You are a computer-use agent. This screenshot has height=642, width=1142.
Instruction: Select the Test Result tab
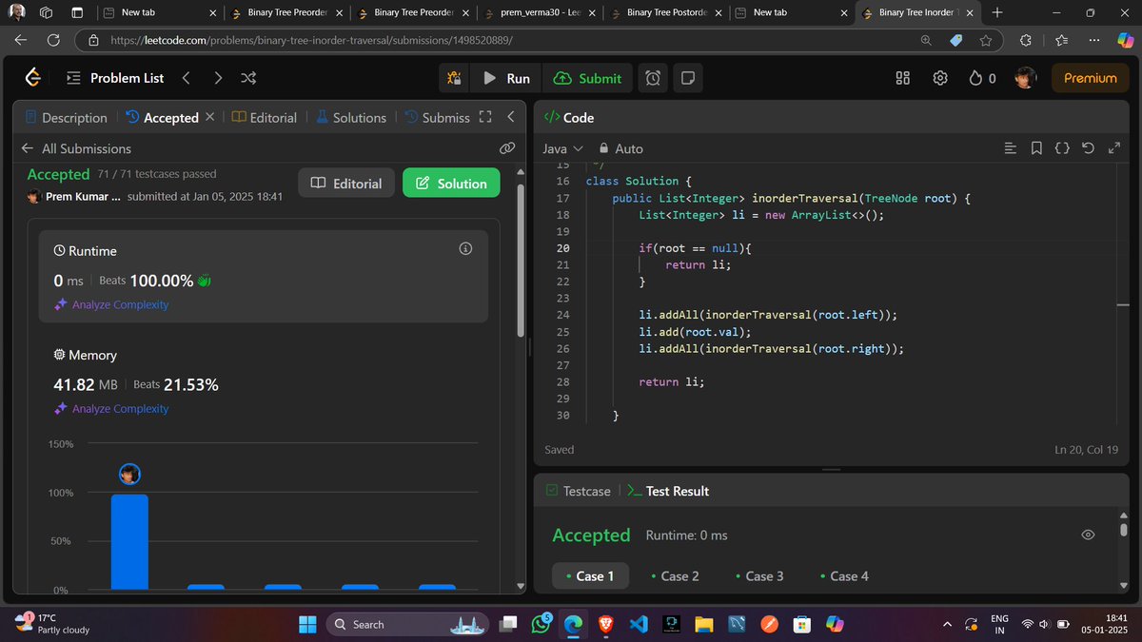[668, 491]
